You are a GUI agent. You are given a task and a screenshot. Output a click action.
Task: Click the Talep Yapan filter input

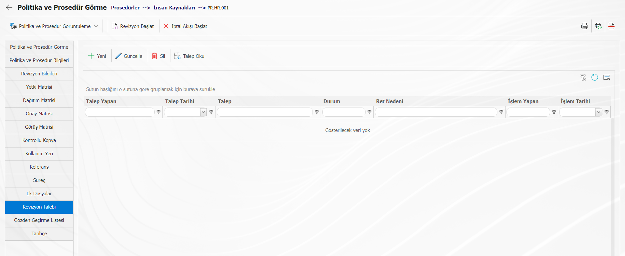click(119, 112)
